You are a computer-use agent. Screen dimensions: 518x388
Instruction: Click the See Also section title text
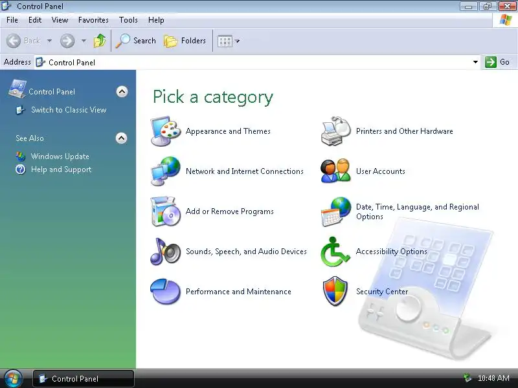coord(30,138)
